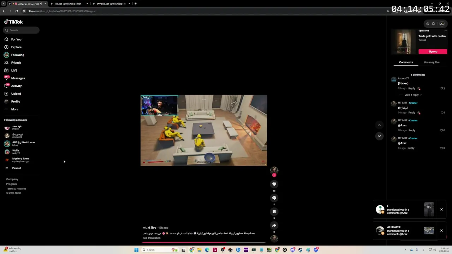The height and width of the screenshot is (254, 452).
Task: Follow mt_rt_live via avatar plus badge
Action: point(274,175)
